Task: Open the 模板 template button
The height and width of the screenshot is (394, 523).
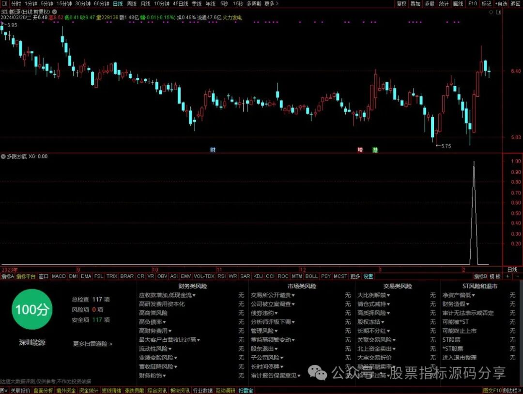Action: click(x=495, y=276)
